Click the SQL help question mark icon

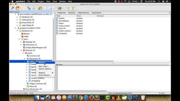pyautogui.click(x=73, y=8)
